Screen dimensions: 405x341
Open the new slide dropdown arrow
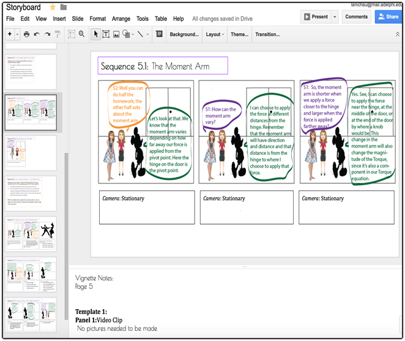[x=17, y=34]
